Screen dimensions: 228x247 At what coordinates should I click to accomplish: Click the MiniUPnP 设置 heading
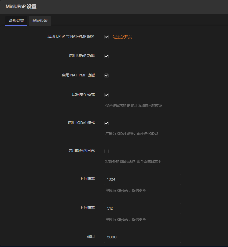point(21,7)
